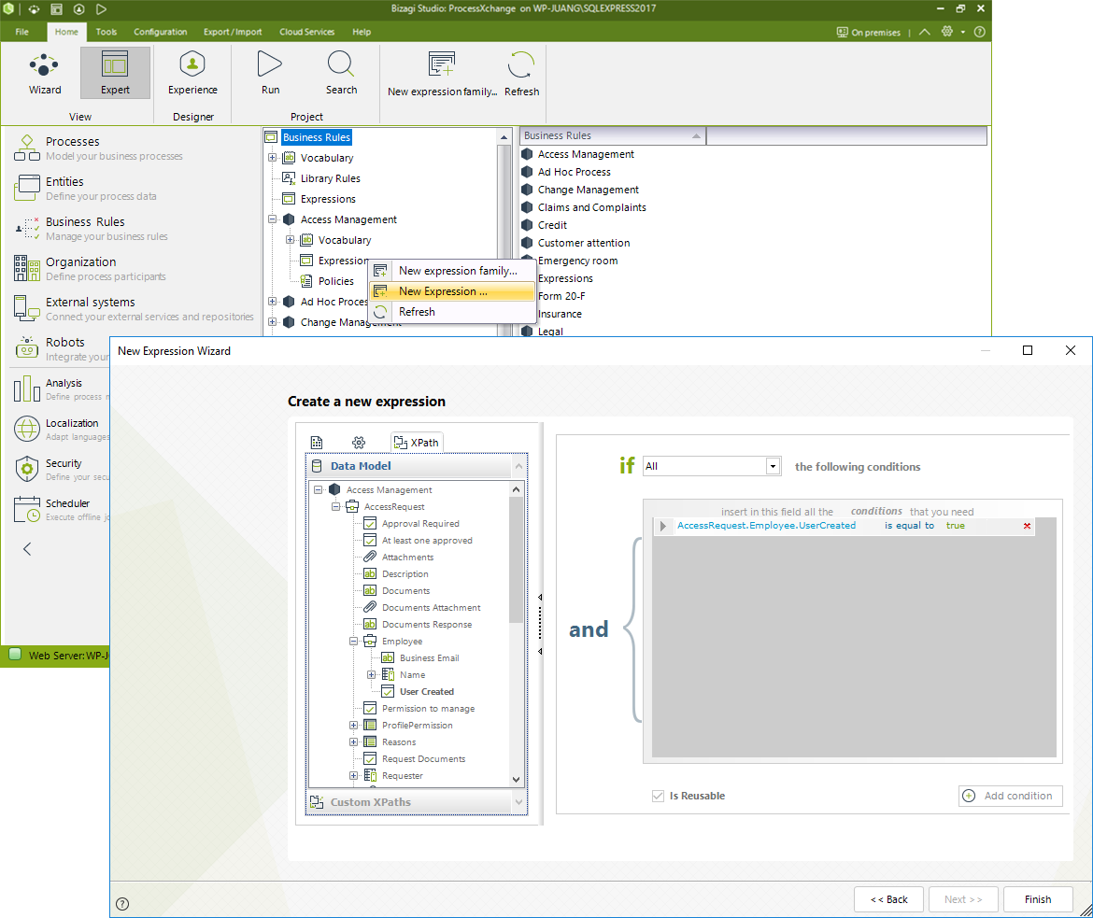Screen dimensions: 1093x918
Task: Click the is equal to operator link
Action: 909,526
